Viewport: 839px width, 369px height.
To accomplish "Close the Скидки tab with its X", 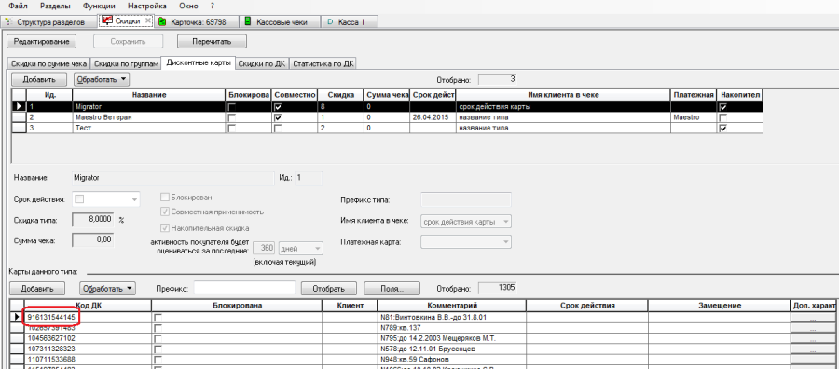I will click(147, 20).
